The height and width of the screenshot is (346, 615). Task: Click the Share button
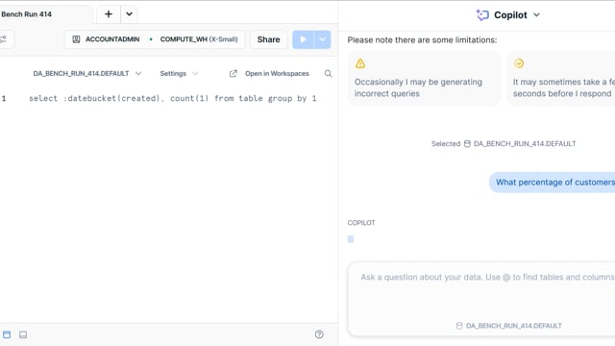click(269, 39)
